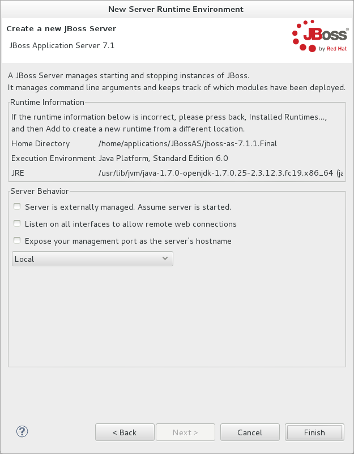Toggle 'Listen on all interfaces' checkbox
The height and width of the screenshot is (454, 354).
(x=18, y=224)
